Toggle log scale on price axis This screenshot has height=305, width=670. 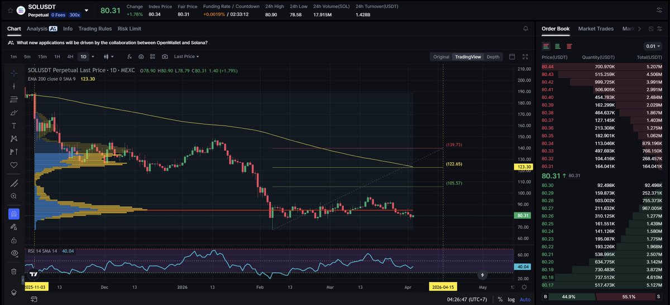coord(510,299)
